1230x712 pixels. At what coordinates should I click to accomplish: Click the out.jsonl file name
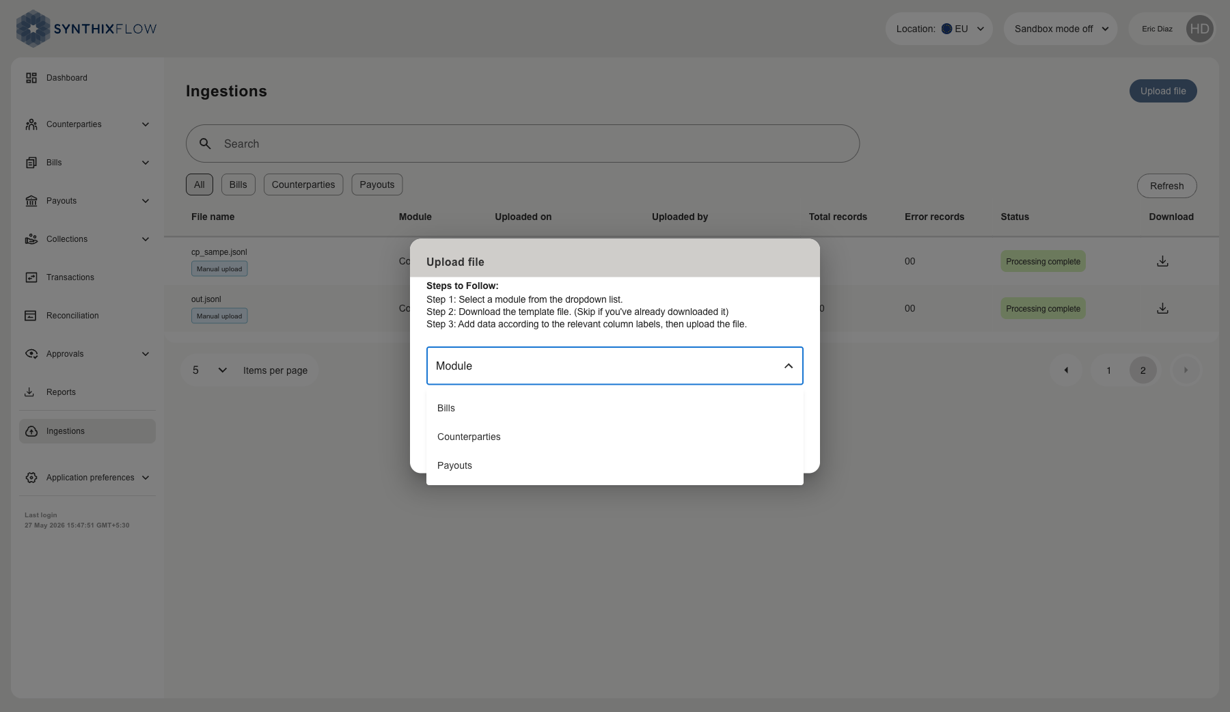point(206,299)
